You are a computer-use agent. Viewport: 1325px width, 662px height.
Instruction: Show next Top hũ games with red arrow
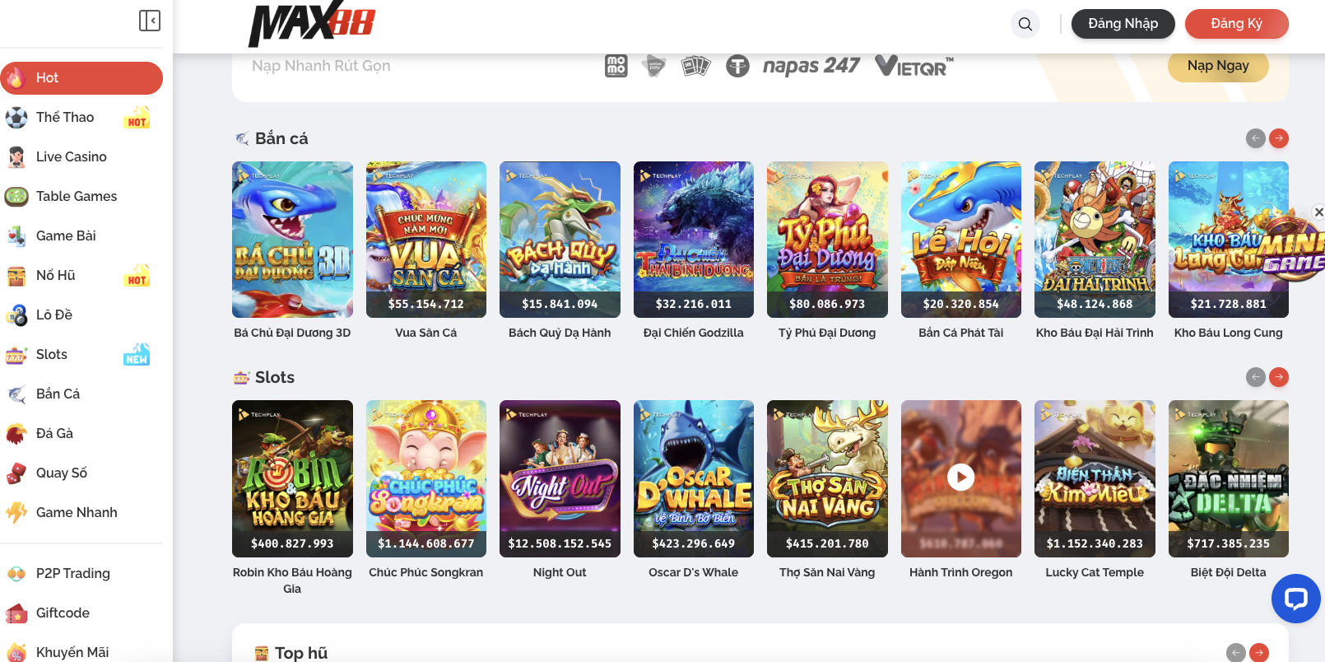1259,653
